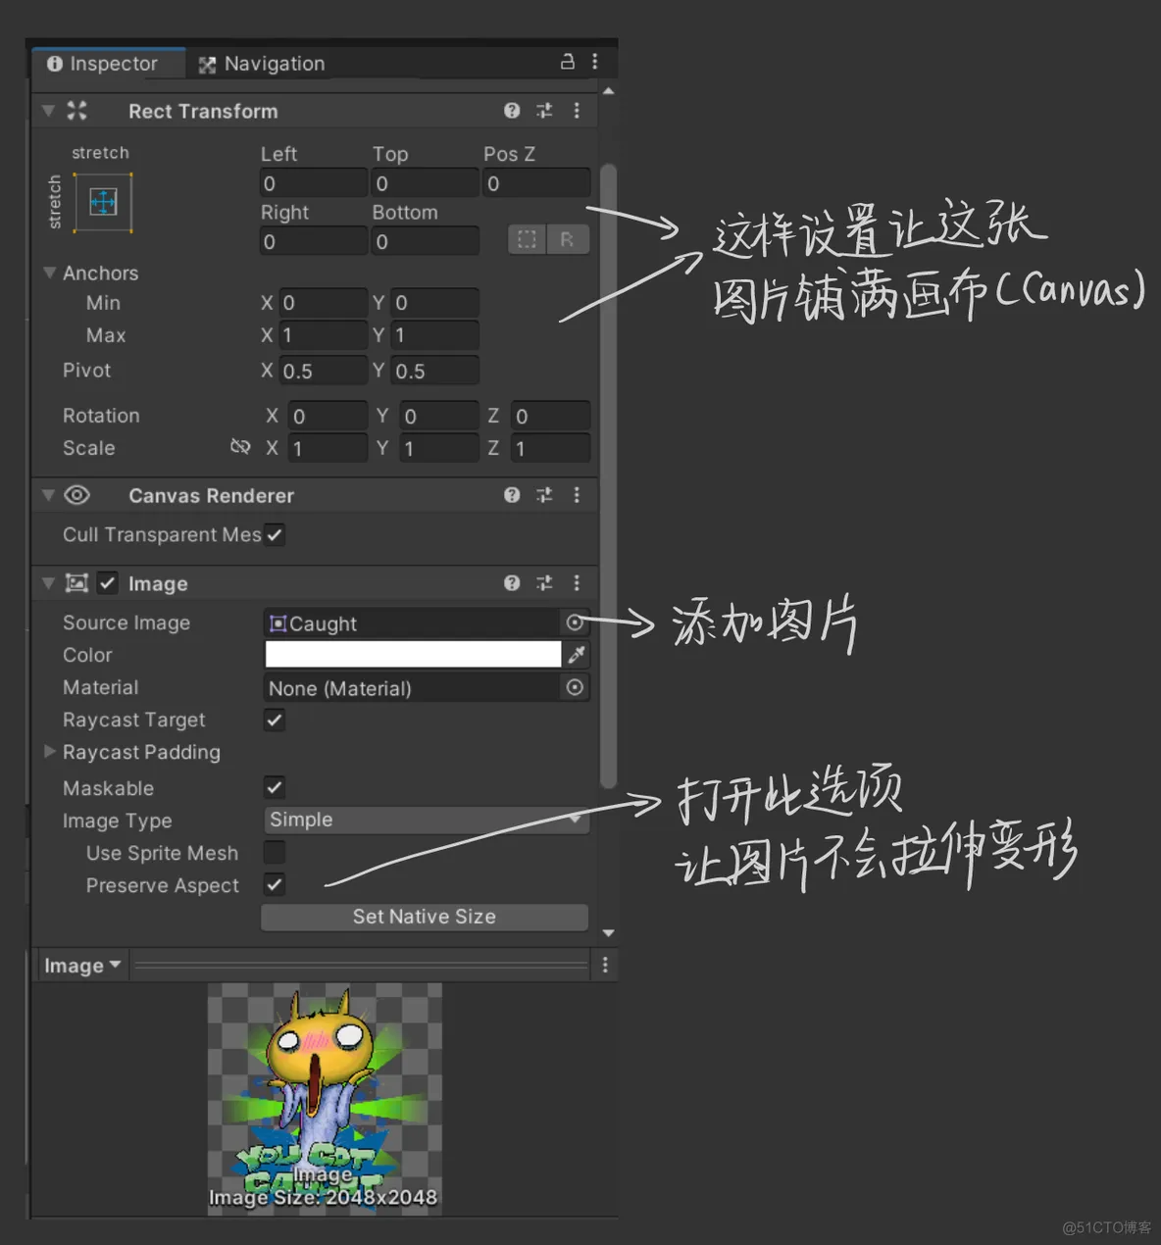
Task: Click the Caught sprite preview thumbnail
Action: click(x=325, y=1099)
